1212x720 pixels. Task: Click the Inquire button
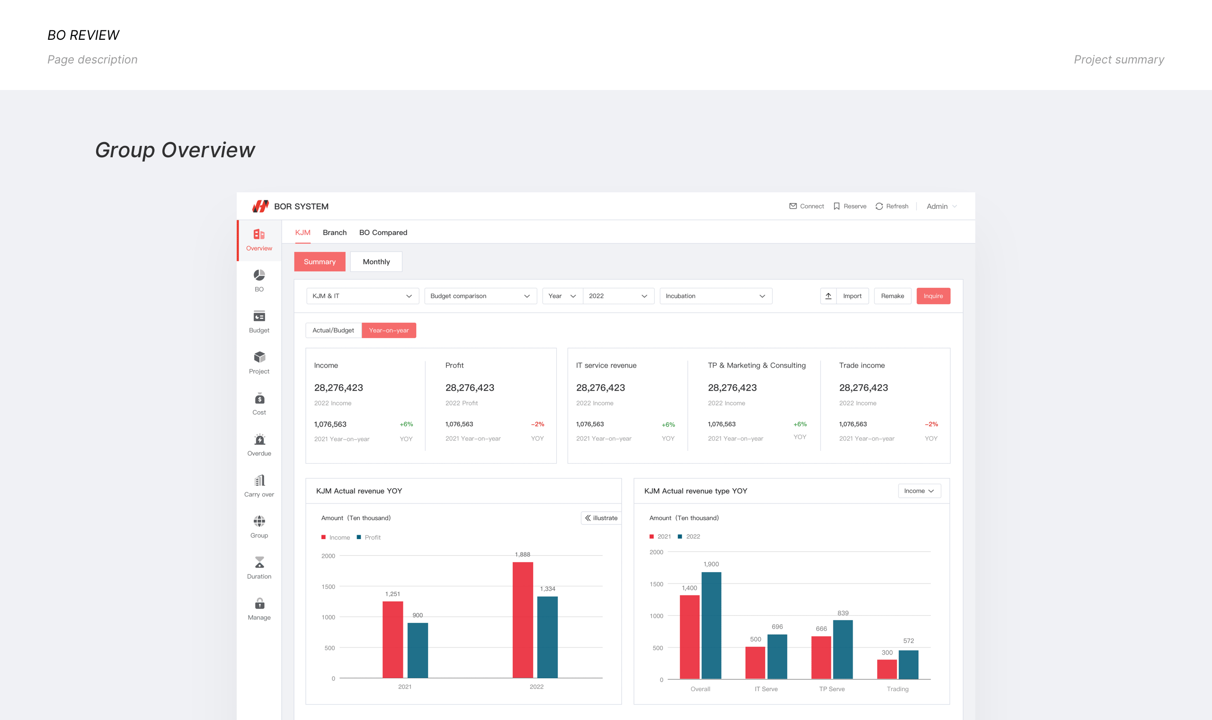(x=933, y=296)
